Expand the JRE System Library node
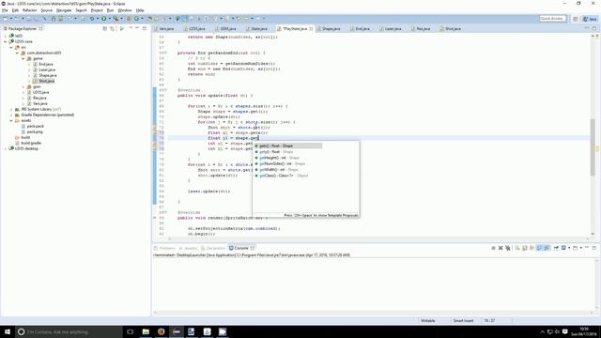 11,109
